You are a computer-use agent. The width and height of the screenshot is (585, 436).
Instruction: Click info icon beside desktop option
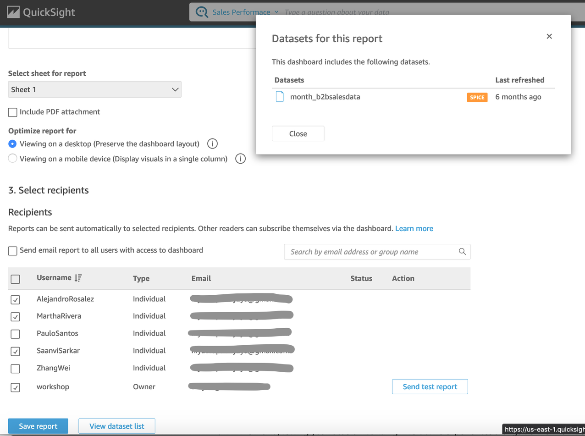212,144
